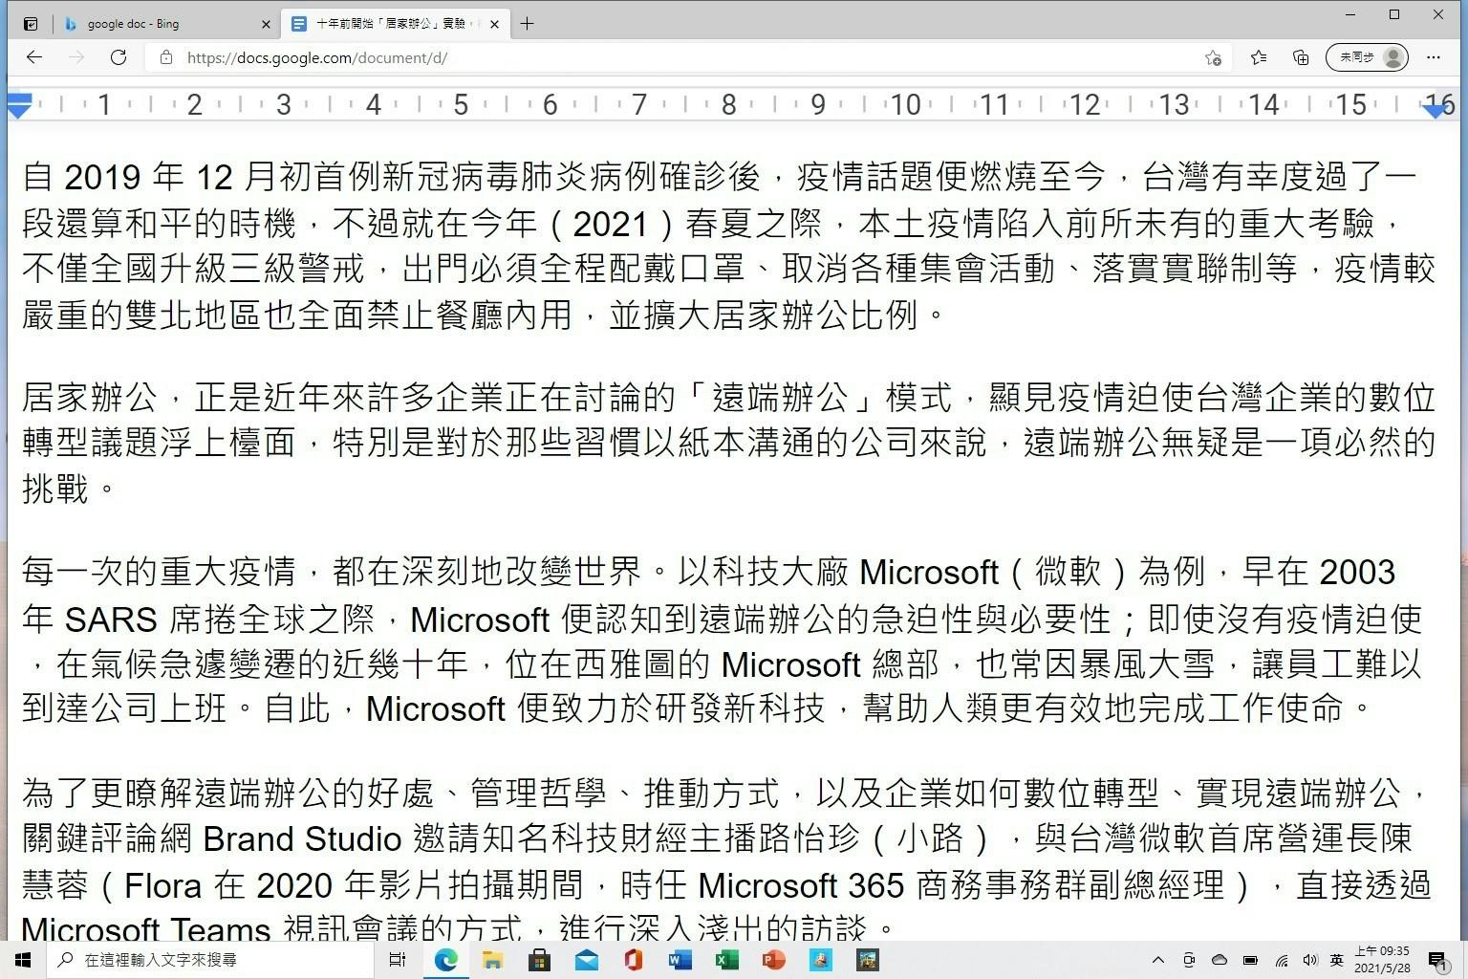Click the taskbar search box
The image size is (1468, 979).
(210, 959)
